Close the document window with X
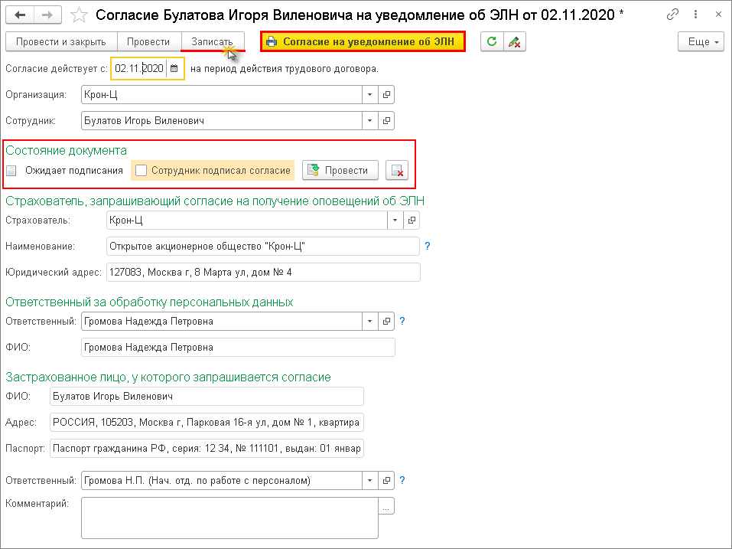This screenshot has width=732, height=549. 718,15
